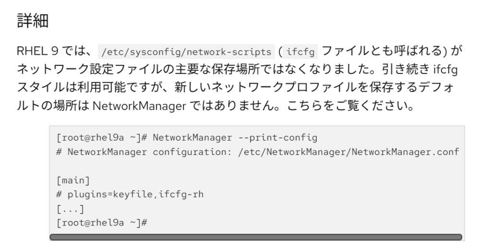Click the code block horizontal scrollbar

(255, 237)
